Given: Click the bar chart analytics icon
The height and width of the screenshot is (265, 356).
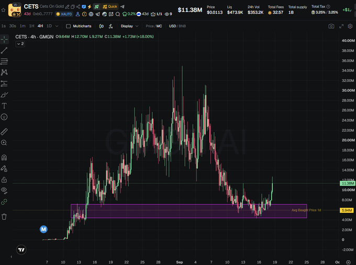Looking at the screenshot, I should tap(104, 14).
